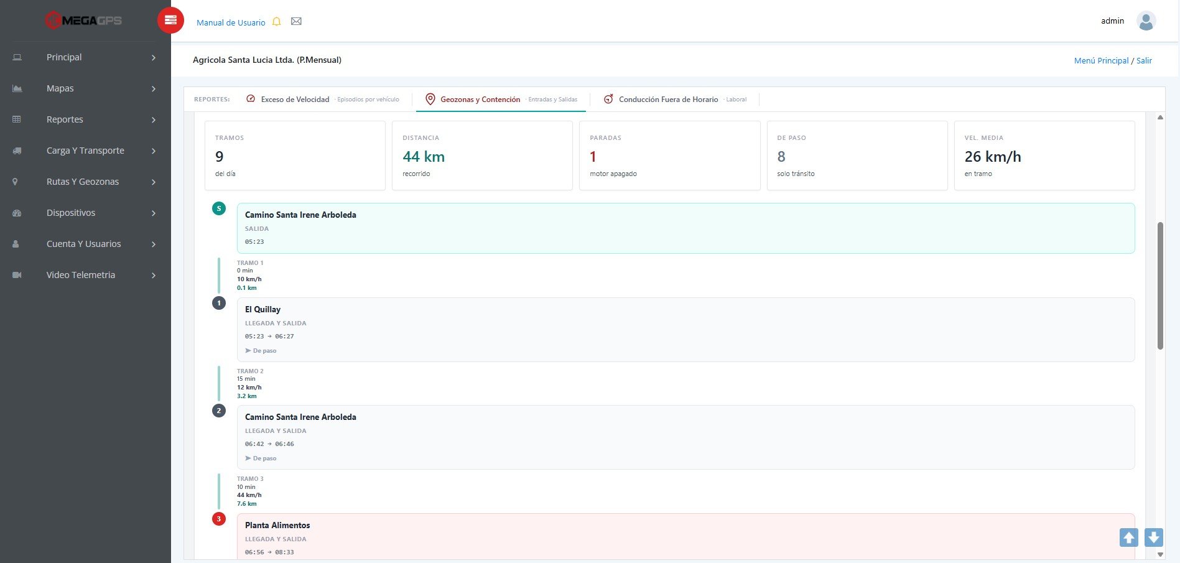Image resolution: width=1180 pixels, height=563 pixels.
Task: Expand the Reportes menu chevron
Action: pos(154,120)
